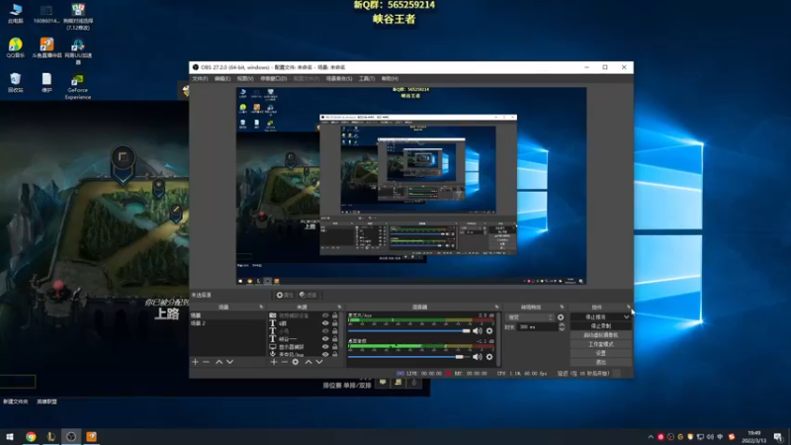The image size is (791, 445).
Task: Move scene up in Scenes panel
Action: click(219, 362)
